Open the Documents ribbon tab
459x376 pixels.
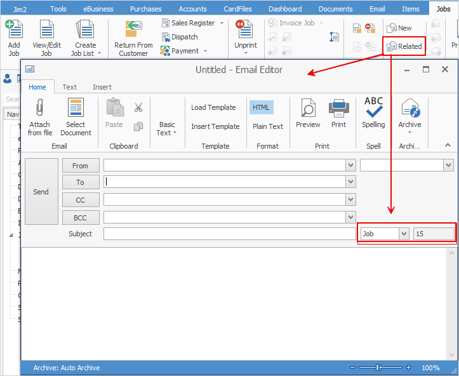click(335, 9)
